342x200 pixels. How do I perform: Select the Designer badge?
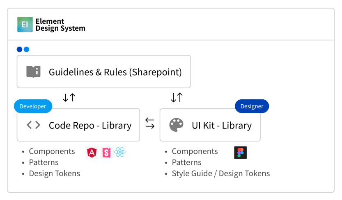pos(252,106)
